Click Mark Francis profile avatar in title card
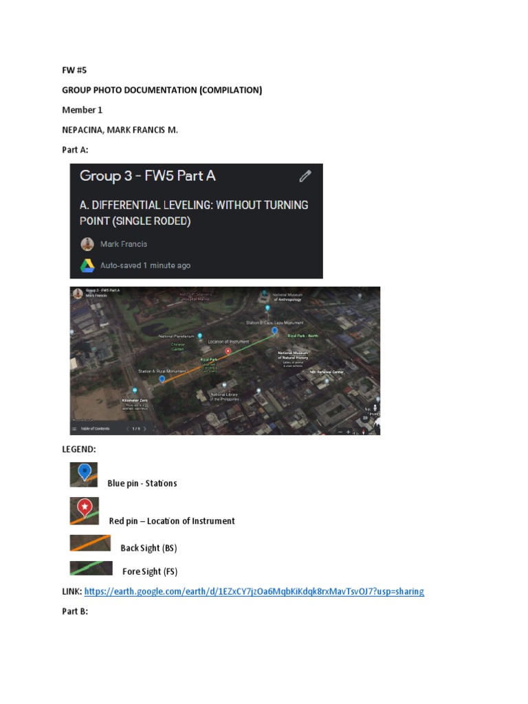The width and height of the screenshot is (528, 704). point(87,244)
